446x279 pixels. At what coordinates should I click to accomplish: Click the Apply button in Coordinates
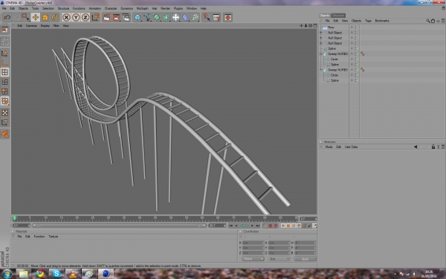[x=305, y=259]
